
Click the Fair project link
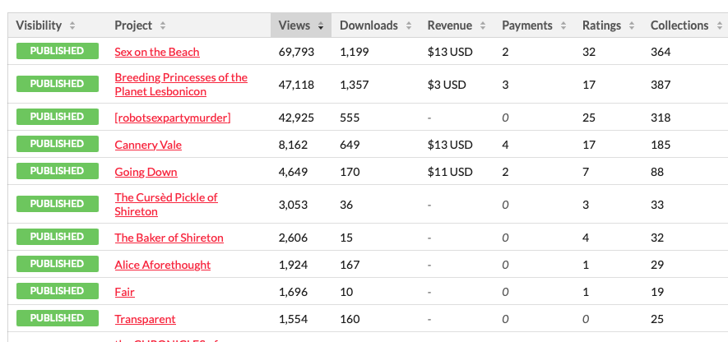point(124,292)
